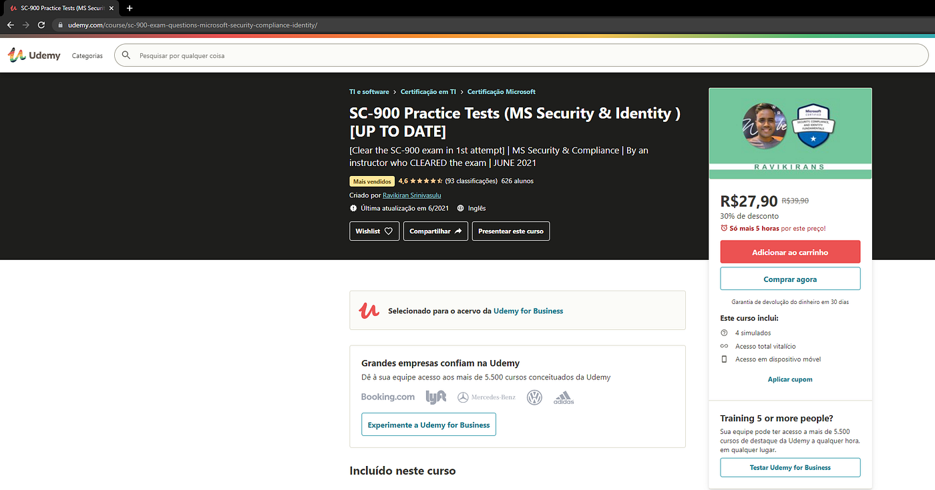The width and height of the screenshot is (935, 490).
Task: Click the 626 alunos text
Action: click(518, 181)
